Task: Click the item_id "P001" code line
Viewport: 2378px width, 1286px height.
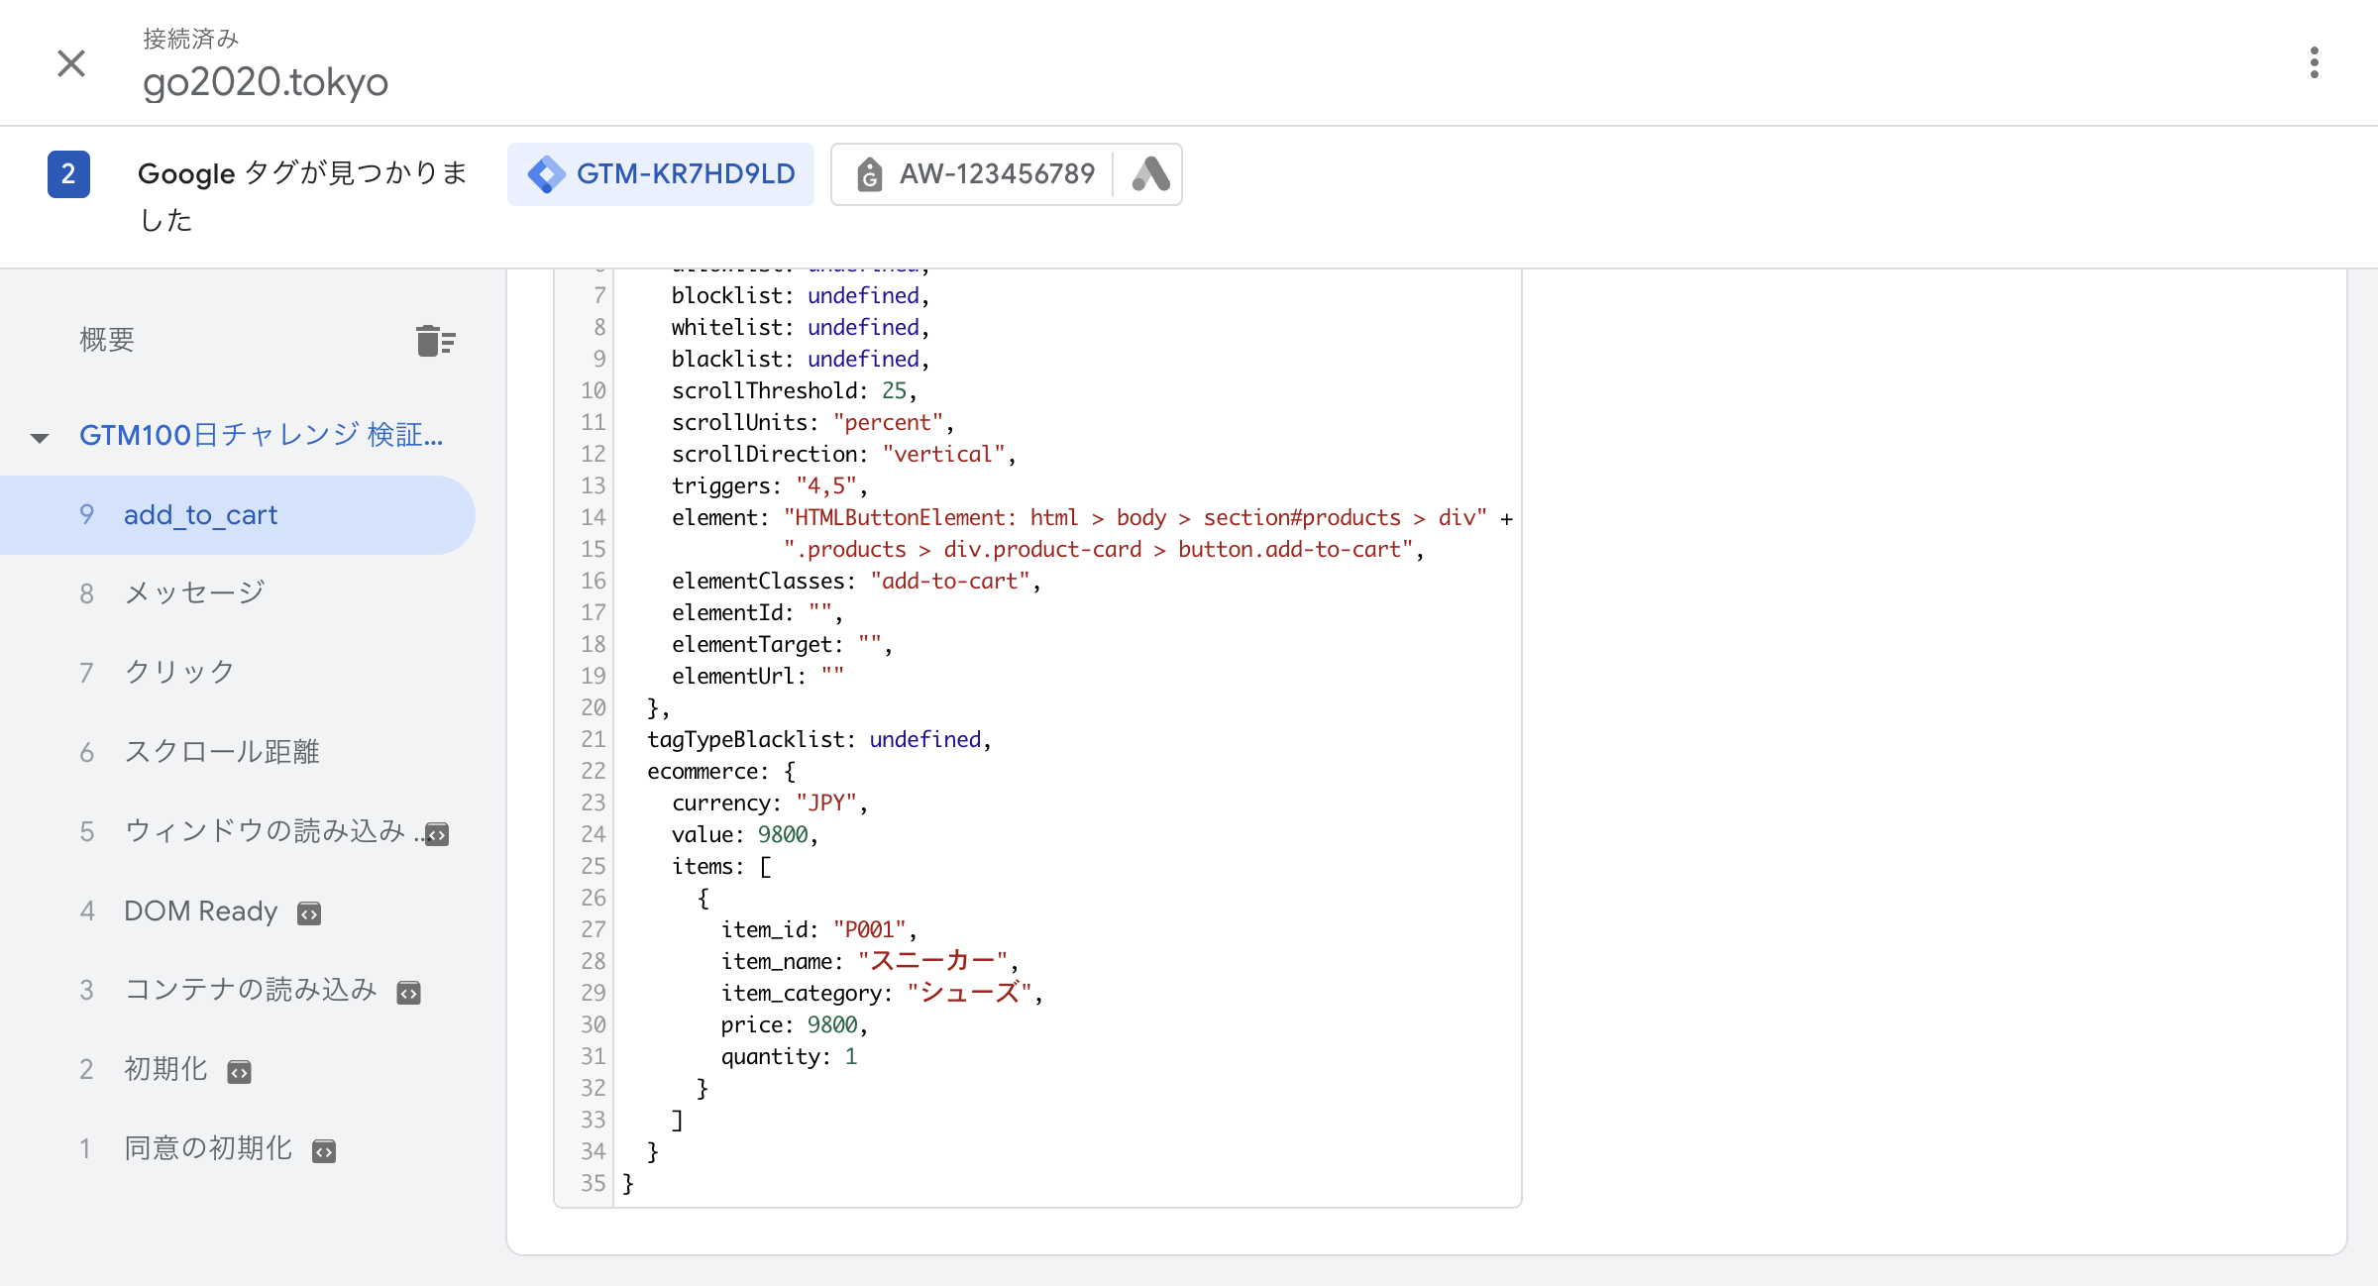Action: (x=818, y=929)
